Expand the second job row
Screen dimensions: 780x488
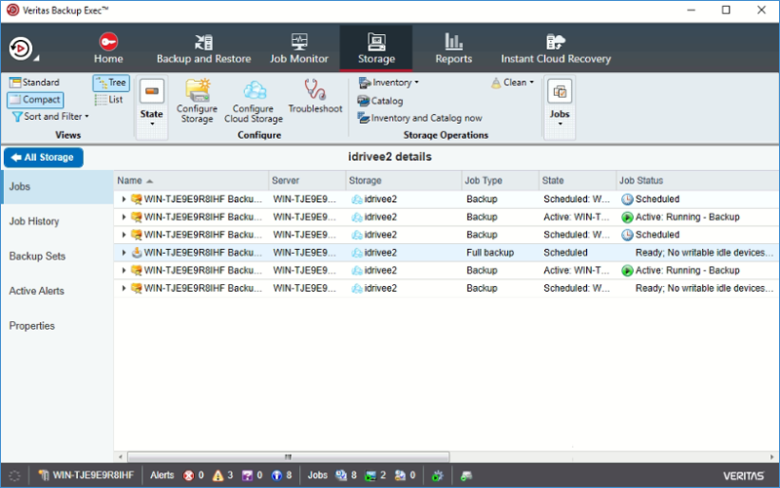[124, 217]
